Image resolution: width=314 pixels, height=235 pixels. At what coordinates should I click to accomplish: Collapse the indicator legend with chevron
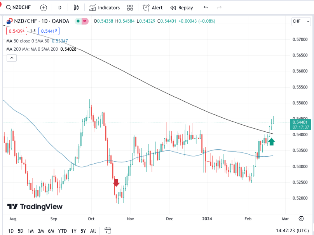click(x=12, y=58)
